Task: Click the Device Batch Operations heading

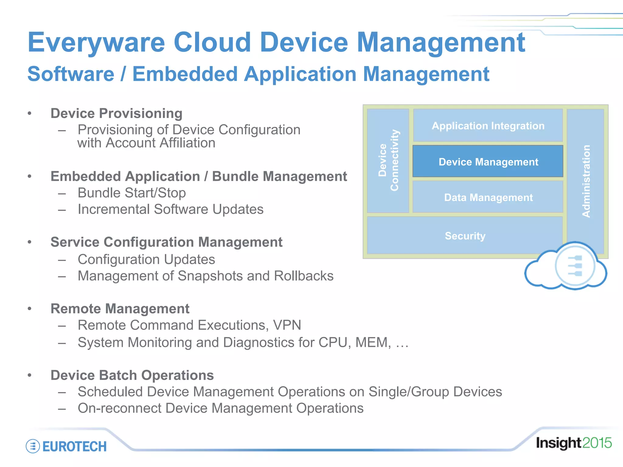Action: pyautogui.click(x=132, y=375)
